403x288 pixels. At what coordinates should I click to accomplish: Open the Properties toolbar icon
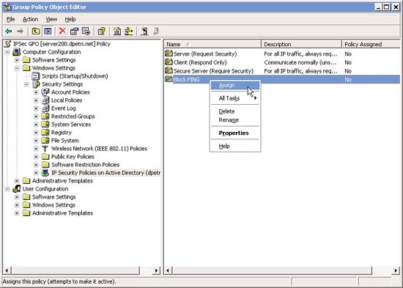[x=74, y=32]
